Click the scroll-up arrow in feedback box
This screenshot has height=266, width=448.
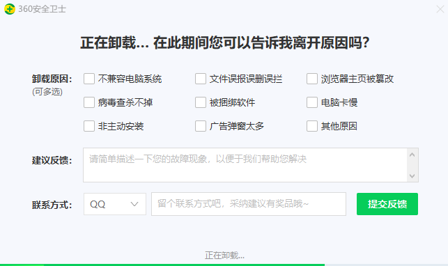412,155
